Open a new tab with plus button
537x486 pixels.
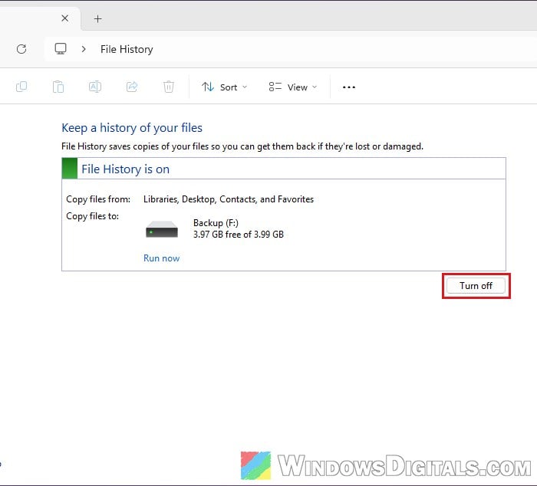[x=97, y=19]
